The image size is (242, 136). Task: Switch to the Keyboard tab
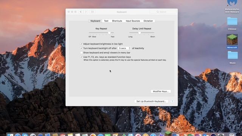pos(95,21)
